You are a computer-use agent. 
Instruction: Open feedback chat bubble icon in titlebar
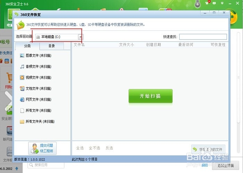point(214,3)
